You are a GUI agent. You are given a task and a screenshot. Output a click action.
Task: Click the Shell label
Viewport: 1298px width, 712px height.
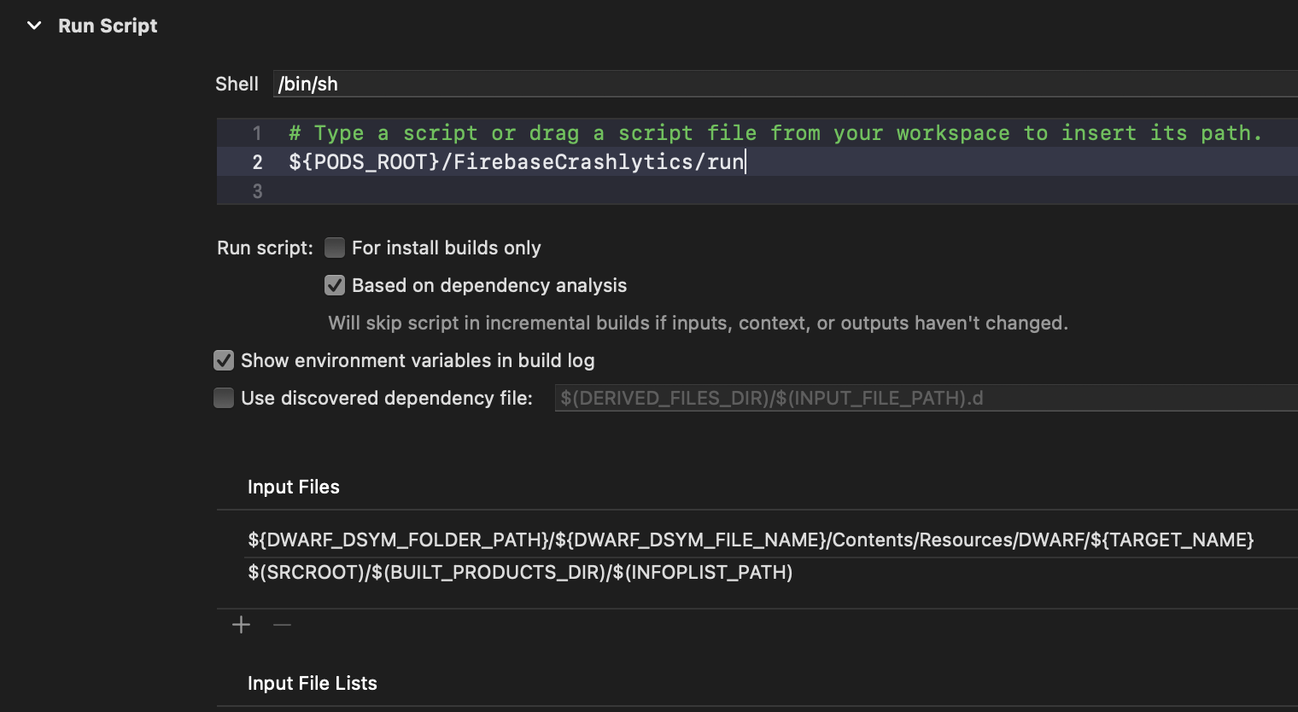click(237, 84)
